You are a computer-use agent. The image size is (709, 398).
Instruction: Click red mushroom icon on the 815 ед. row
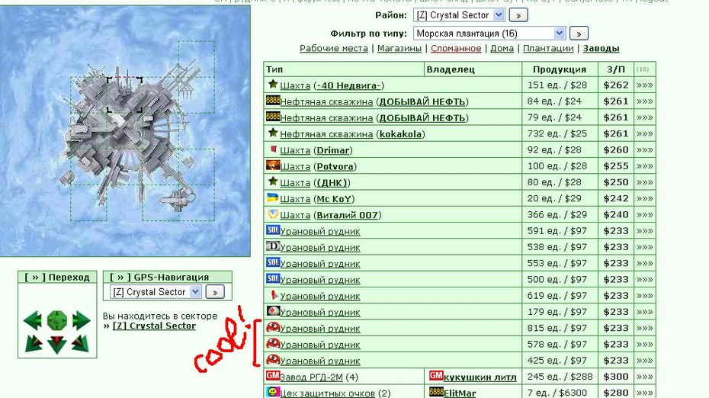tap(273, 327)
